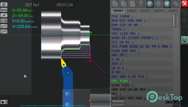Select code line "T0101 ;"
The image size is (188, 107).
[x=118, y=29]
